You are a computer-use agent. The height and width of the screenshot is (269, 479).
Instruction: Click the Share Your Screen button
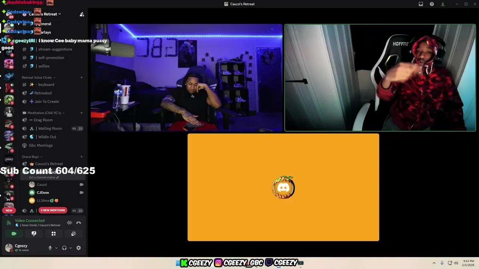(x=34, y=234)
